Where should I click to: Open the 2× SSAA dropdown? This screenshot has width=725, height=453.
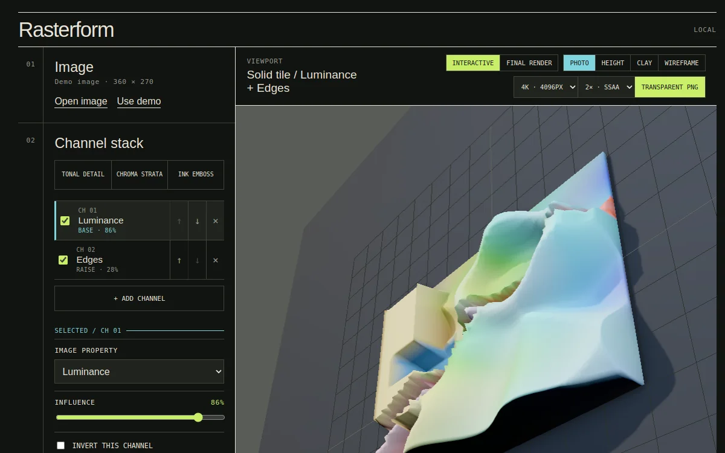606,87
